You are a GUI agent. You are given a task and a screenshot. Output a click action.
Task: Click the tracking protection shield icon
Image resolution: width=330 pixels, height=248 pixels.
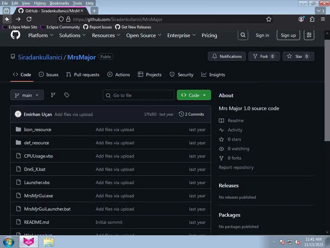[x=61, y=19]
